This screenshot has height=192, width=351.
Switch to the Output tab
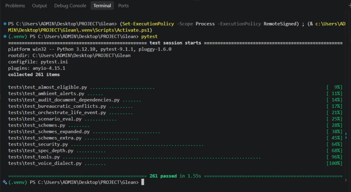39,6
